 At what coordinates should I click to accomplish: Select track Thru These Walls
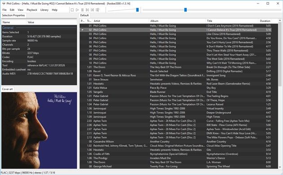[x=176, y=51]
